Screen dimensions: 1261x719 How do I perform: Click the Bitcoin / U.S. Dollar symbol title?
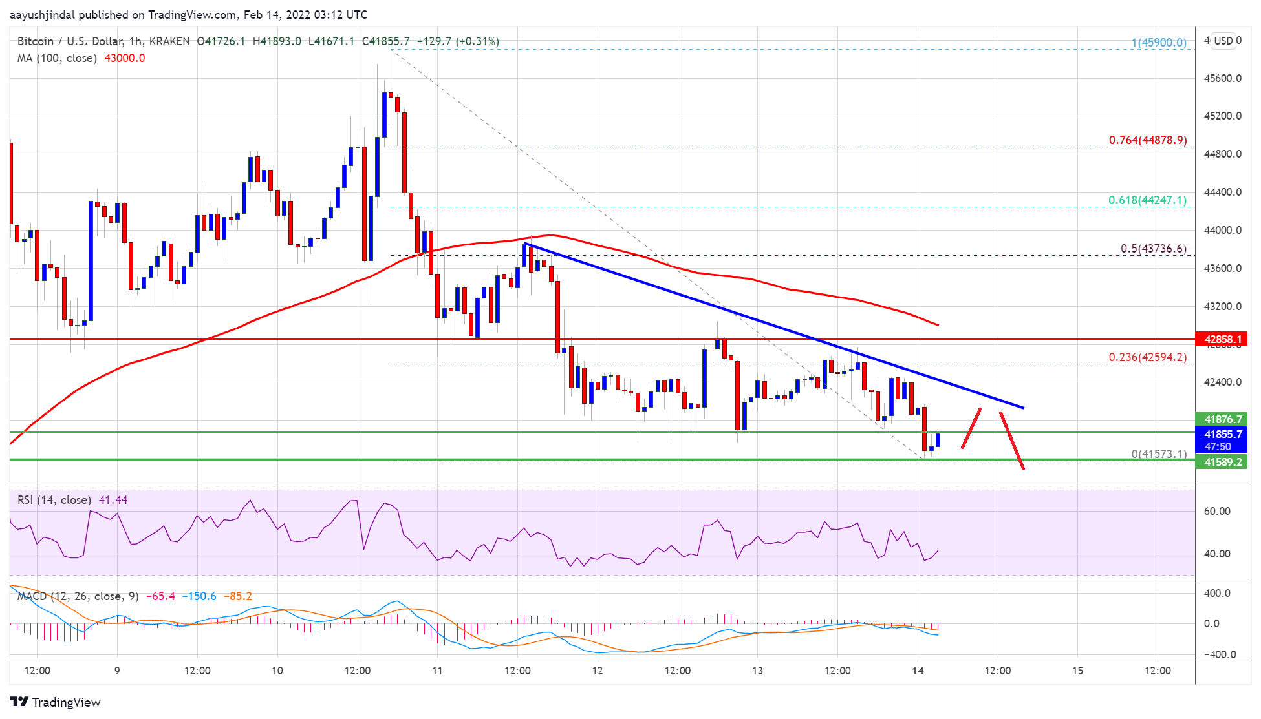(x=70, y=41)
